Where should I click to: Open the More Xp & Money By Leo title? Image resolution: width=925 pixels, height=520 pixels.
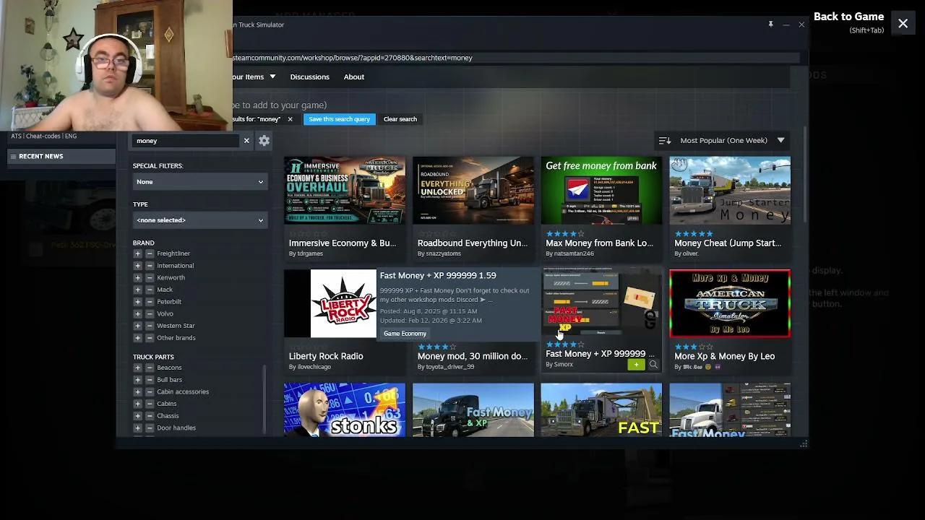point(724,356)
